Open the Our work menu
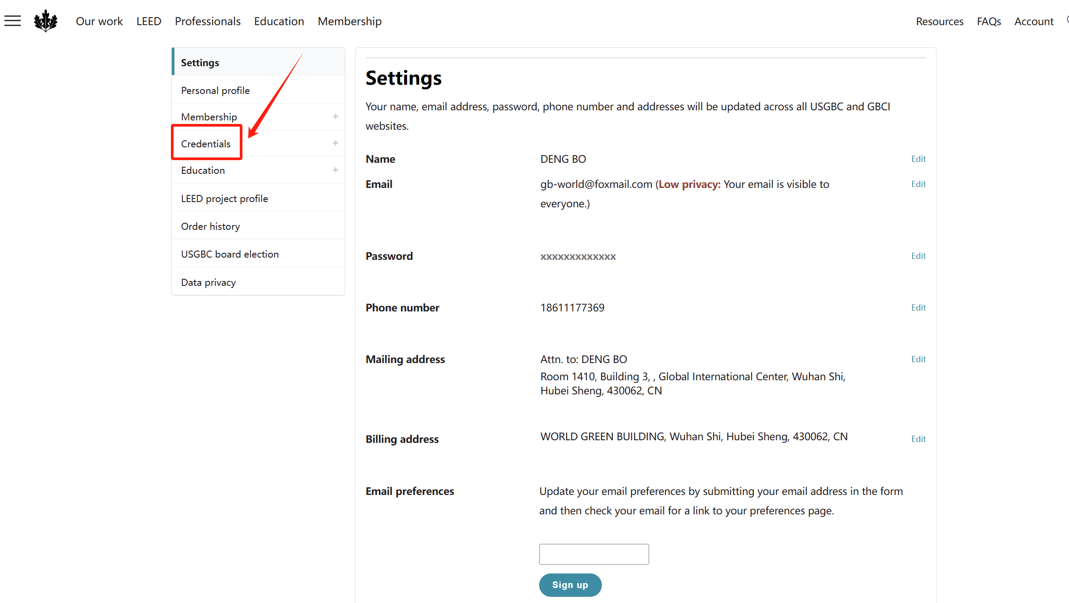The image size is (1069, 603). coord(99,21)
